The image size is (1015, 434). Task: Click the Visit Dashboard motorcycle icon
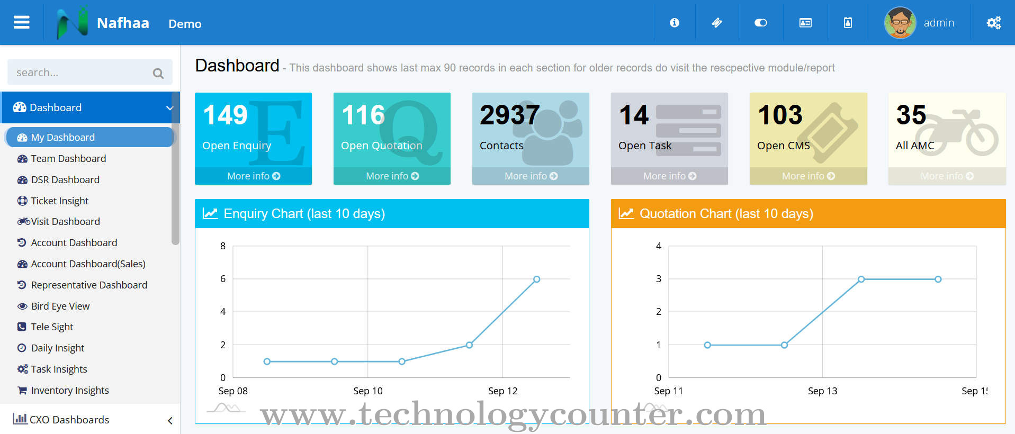click(24, 221)
